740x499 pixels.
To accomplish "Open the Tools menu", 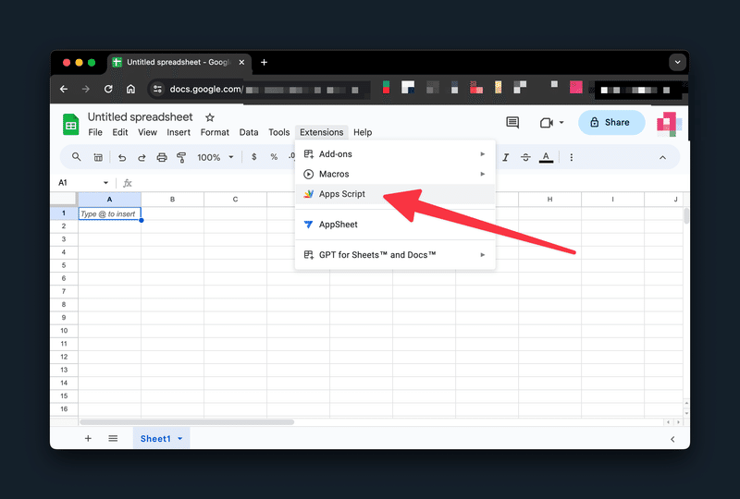I will [x=279, y=132].
